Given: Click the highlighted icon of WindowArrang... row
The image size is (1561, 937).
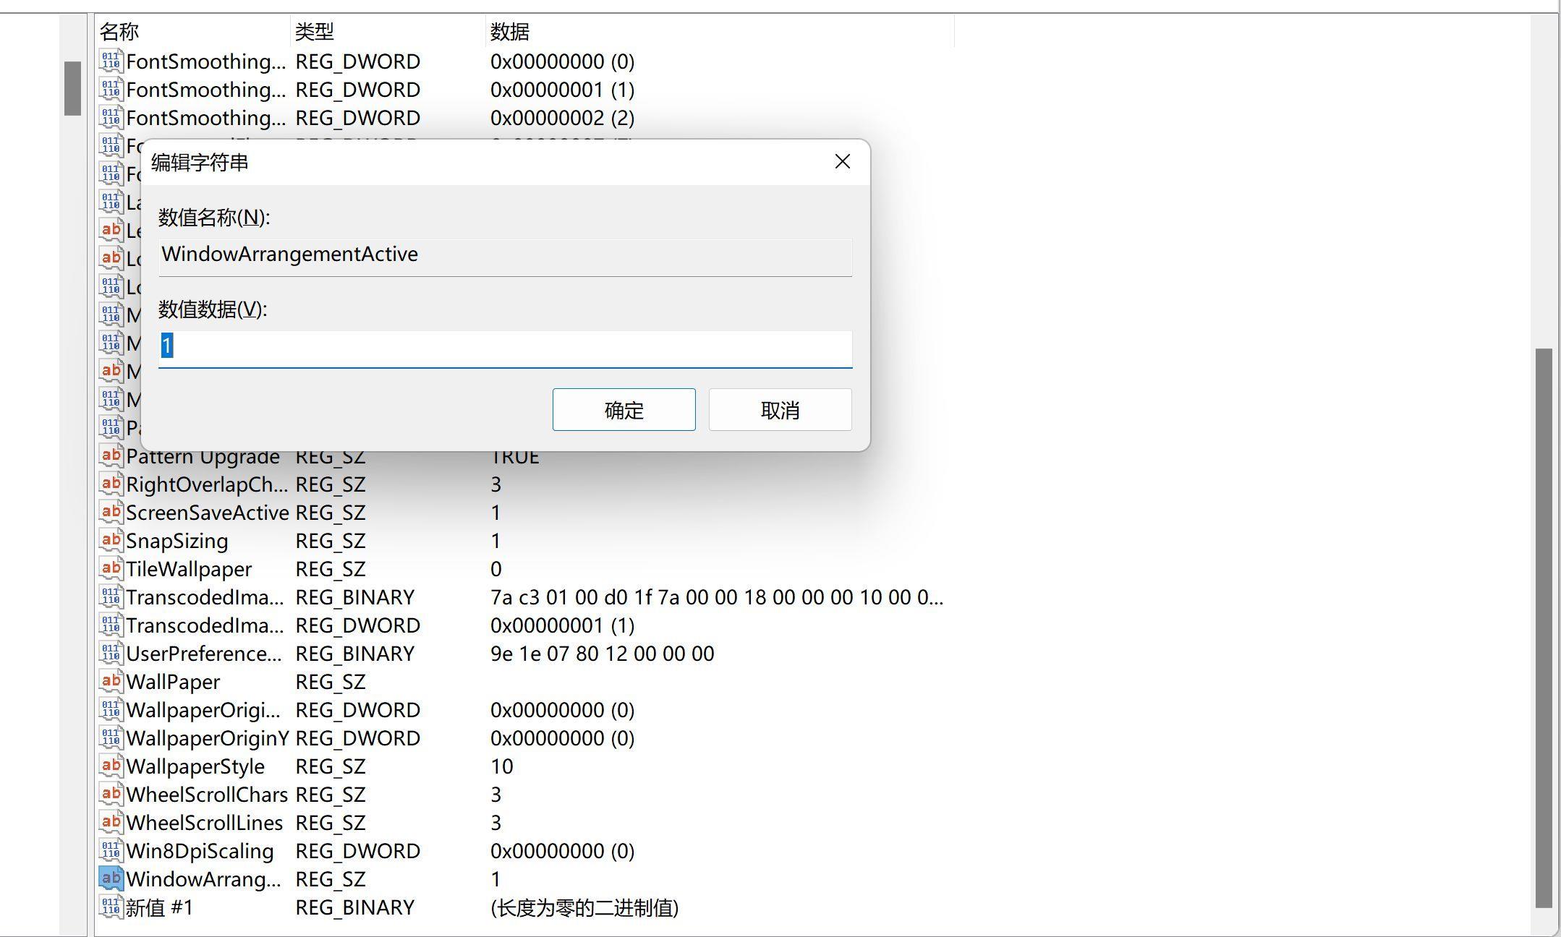Looking at the screenshot, I should (111, 878).
